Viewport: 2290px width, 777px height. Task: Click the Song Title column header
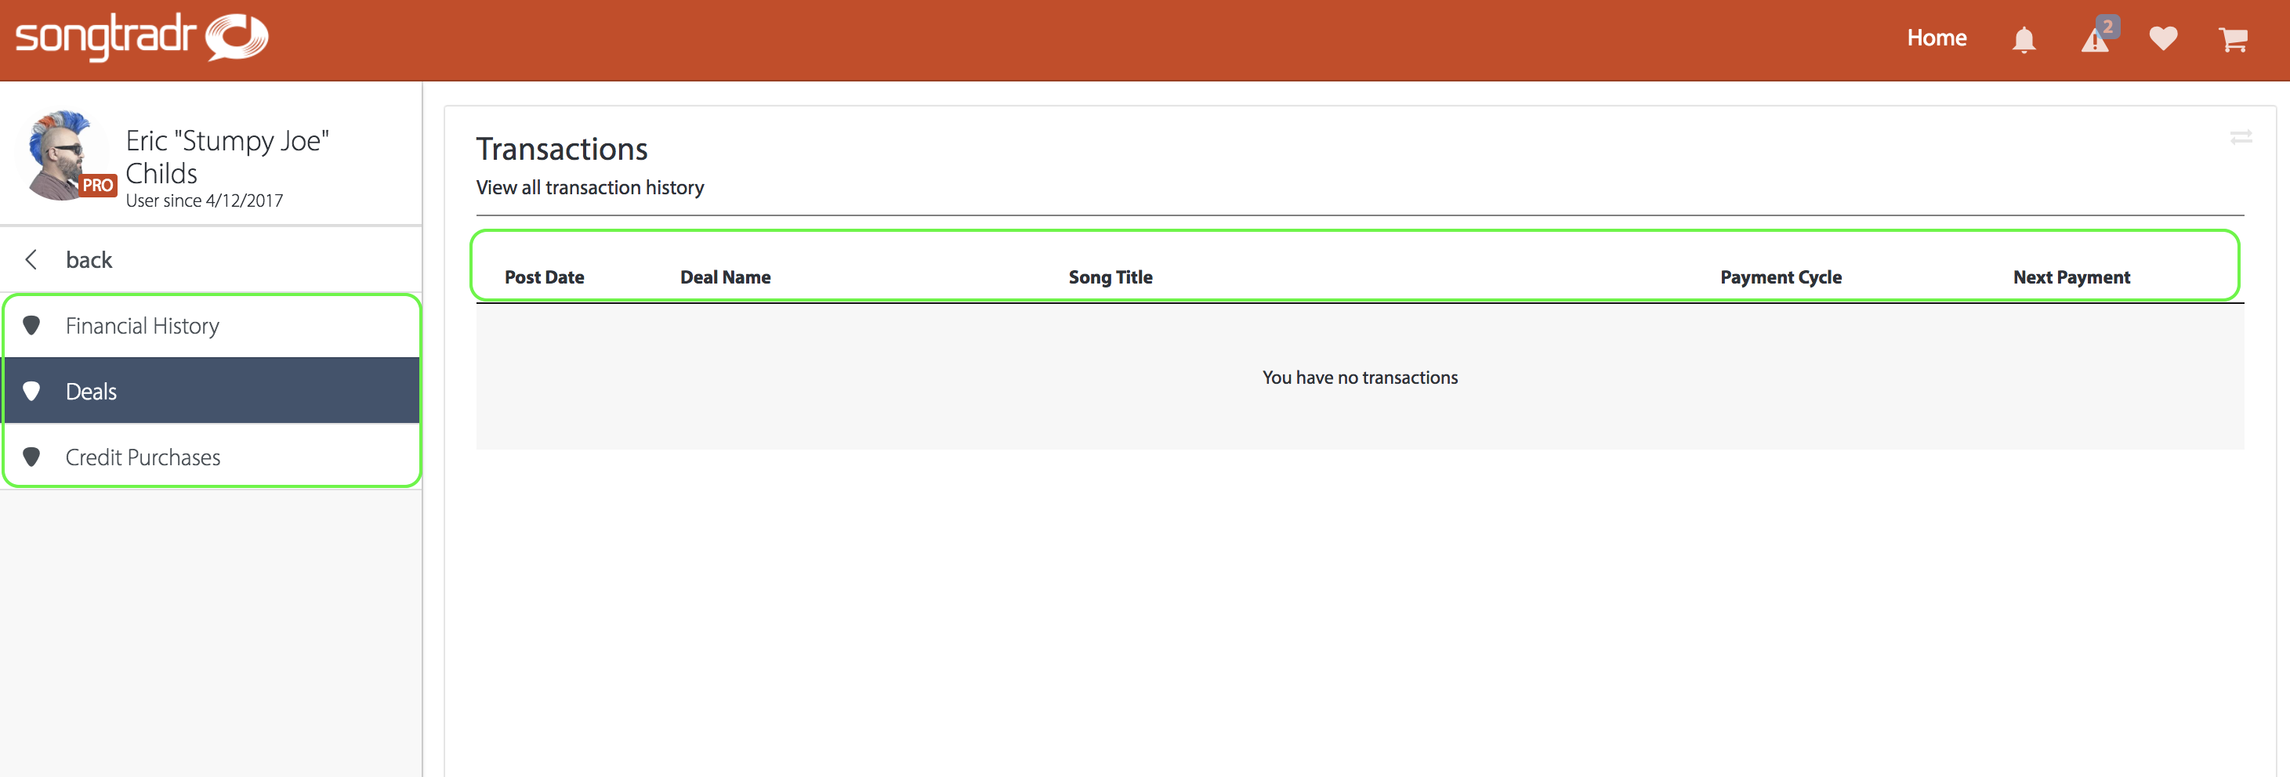(x=1111, y=277)
